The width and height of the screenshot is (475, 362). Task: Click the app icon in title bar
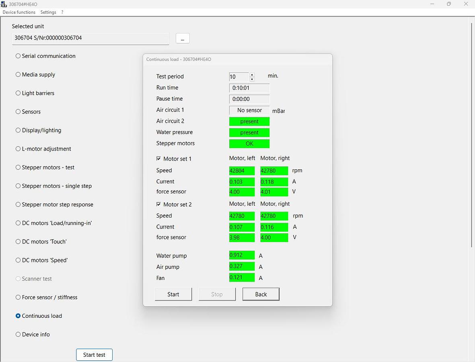click(4, 4)
